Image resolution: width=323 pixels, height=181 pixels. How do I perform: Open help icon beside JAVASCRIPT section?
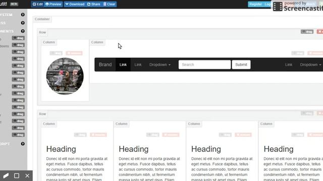[x=23, y=144]
